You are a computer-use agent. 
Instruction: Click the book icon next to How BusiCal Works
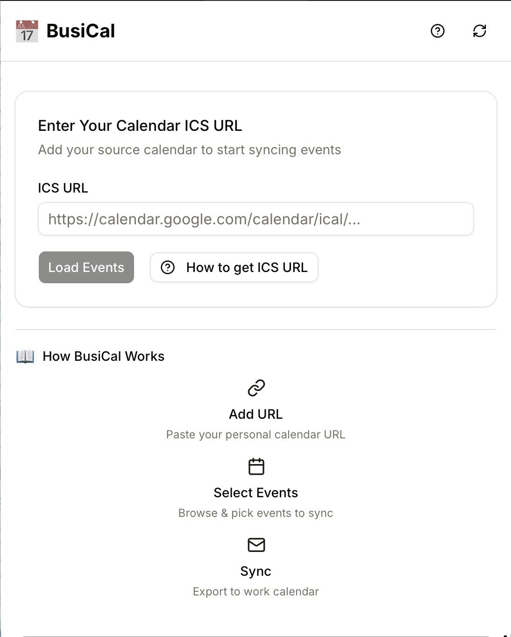pyautogui.click(x=25, y=356)
